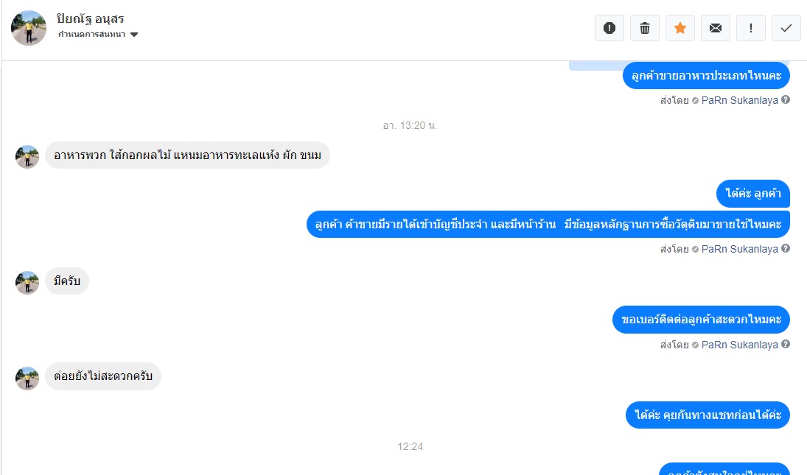Flag conversation with the exclamation mark icon
The image size is (807, 475).
coord(751,28)
